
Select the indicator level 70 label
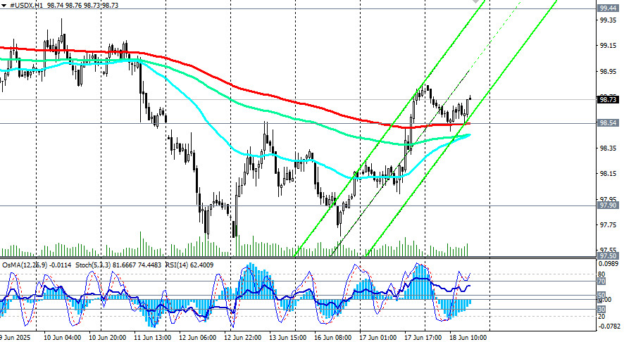click(x=601, y=281)
